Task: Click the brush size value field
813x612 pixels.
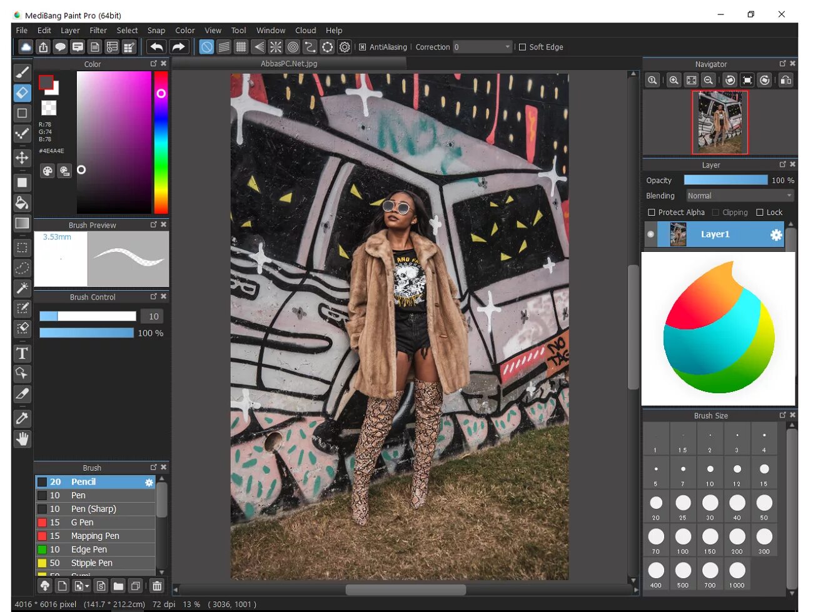Action: pyautogui.click(x=153, y=316)
